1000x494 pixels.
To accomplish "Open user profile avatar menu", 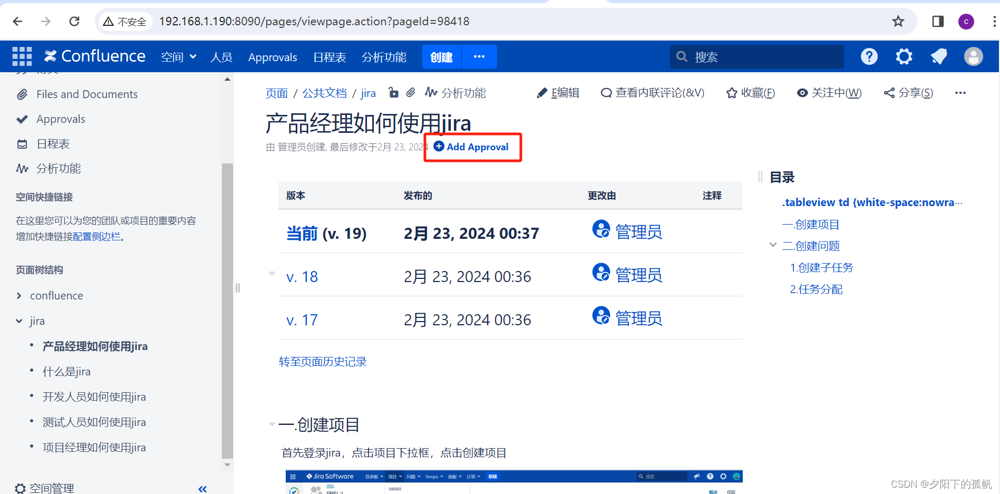I will (x=974, y=56).
